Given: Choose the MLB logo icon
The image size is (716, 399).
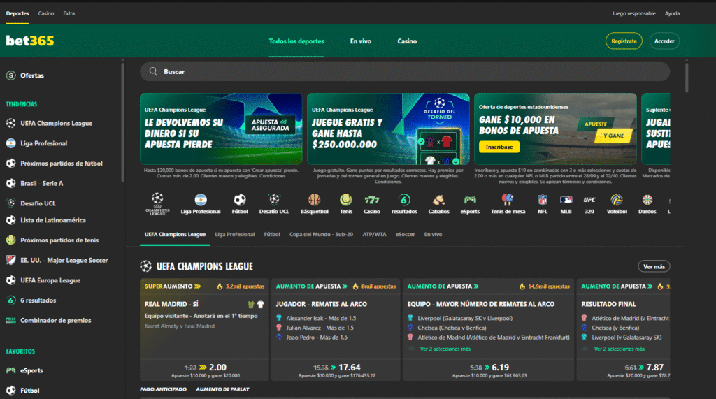Looking at the screenshot, I should point(566,200).
